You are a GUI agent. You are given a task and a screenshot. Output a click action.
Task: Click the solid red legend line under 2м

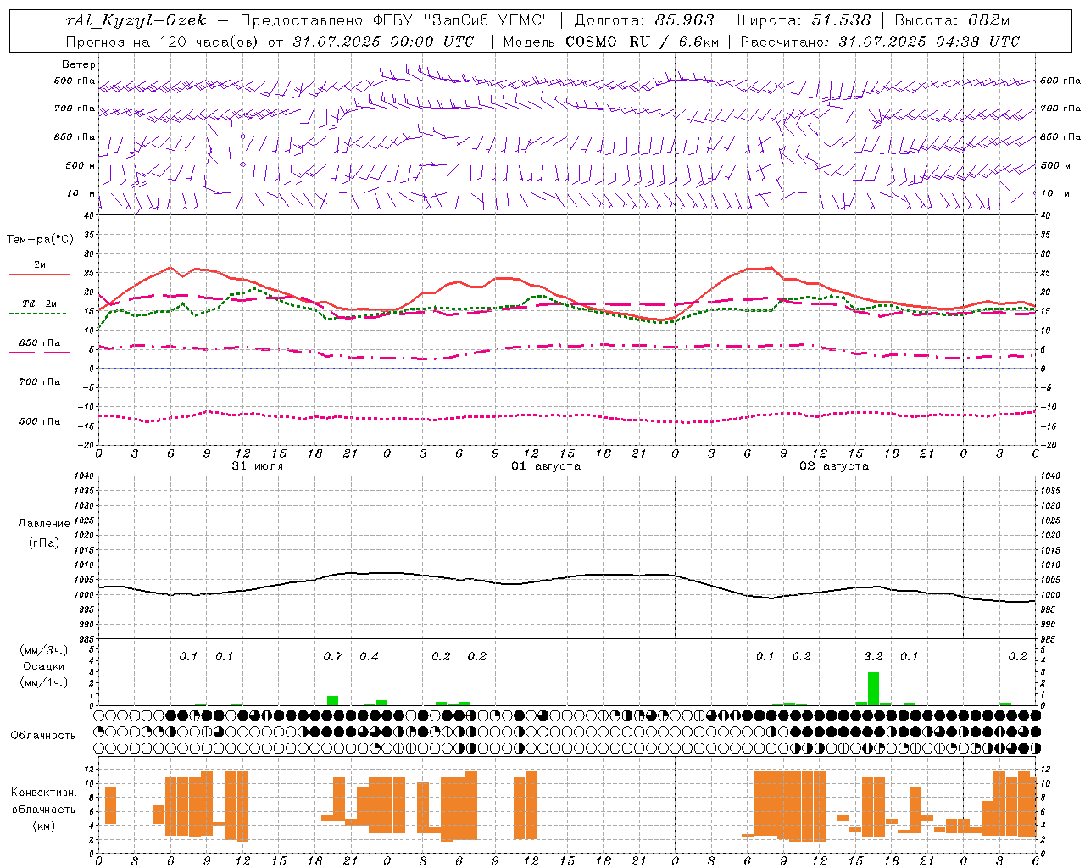39,275
